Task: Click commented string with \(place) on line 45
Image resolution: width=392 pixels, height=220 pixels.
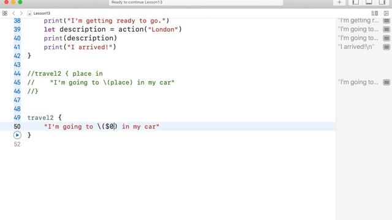Action: point(112,82)
